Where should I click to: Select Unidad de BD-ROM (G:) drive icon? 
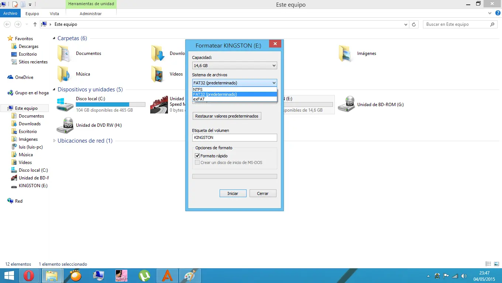click(x=346, y=105)
